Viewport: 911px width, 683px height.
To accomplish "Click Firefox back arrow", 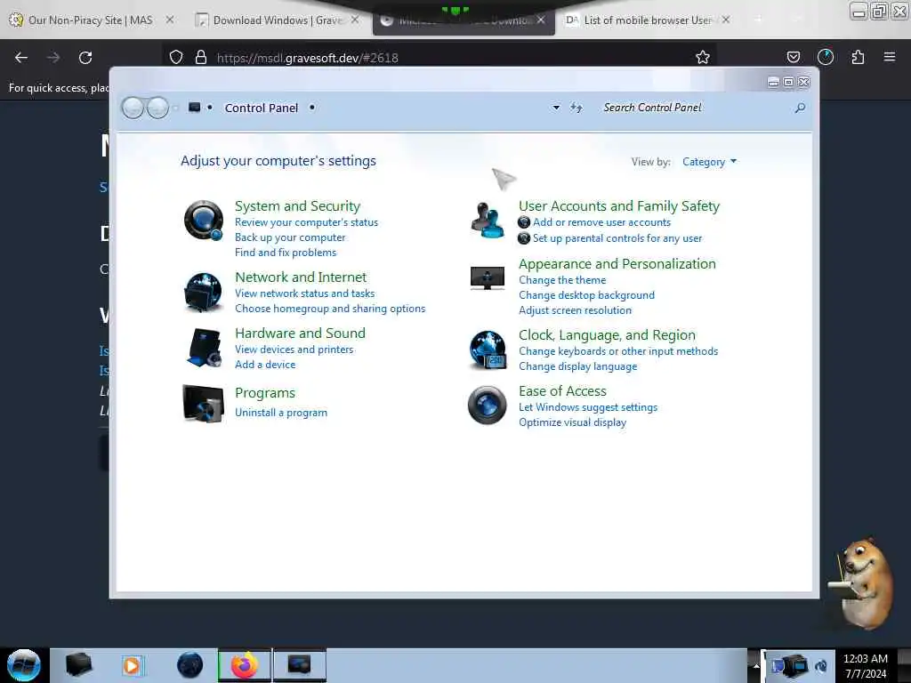I will 21,58.
